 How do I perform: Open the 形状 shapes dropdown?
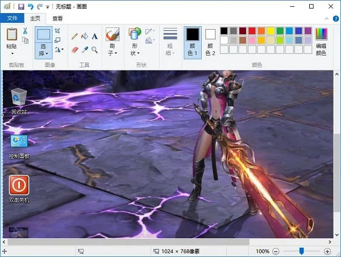pyautogui.click(x=134, y=49)
